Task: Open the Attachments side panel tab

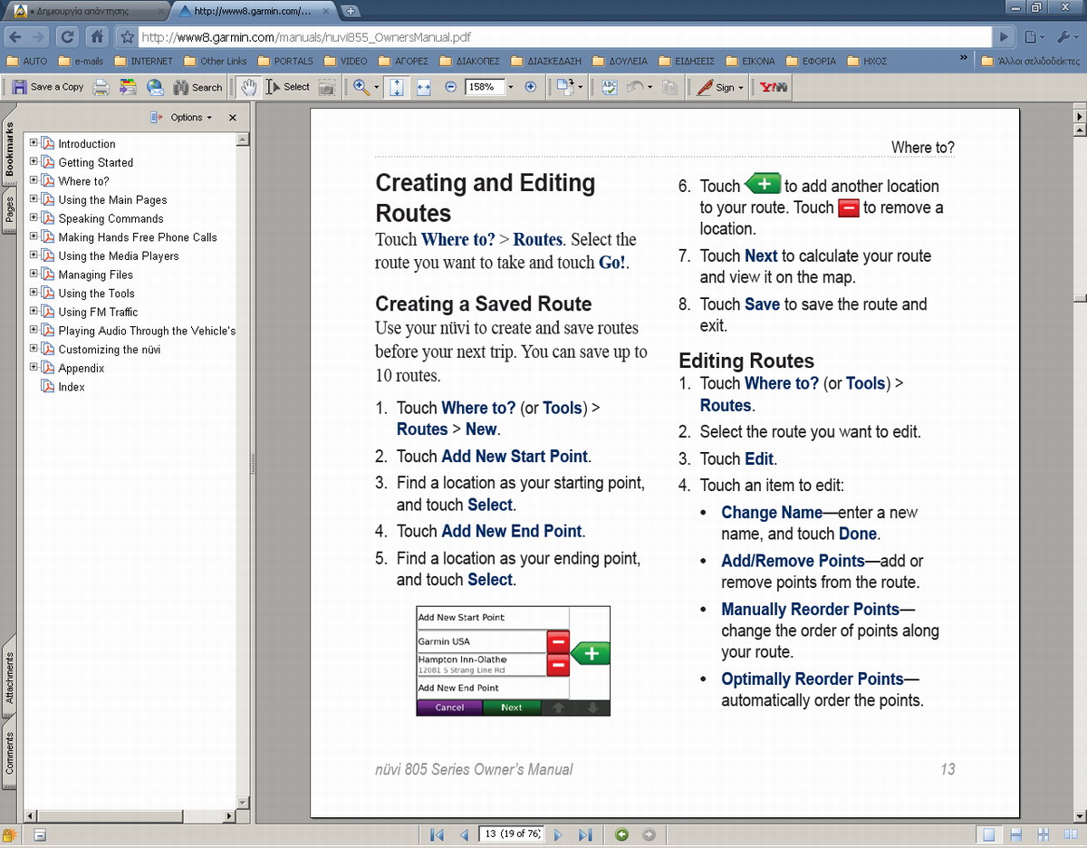Action: click(x=10, y=679)
